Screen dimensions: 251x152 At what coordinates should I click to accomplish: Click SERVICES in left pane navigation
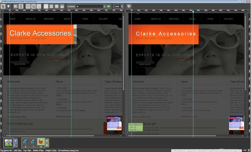tap(49, 19)
